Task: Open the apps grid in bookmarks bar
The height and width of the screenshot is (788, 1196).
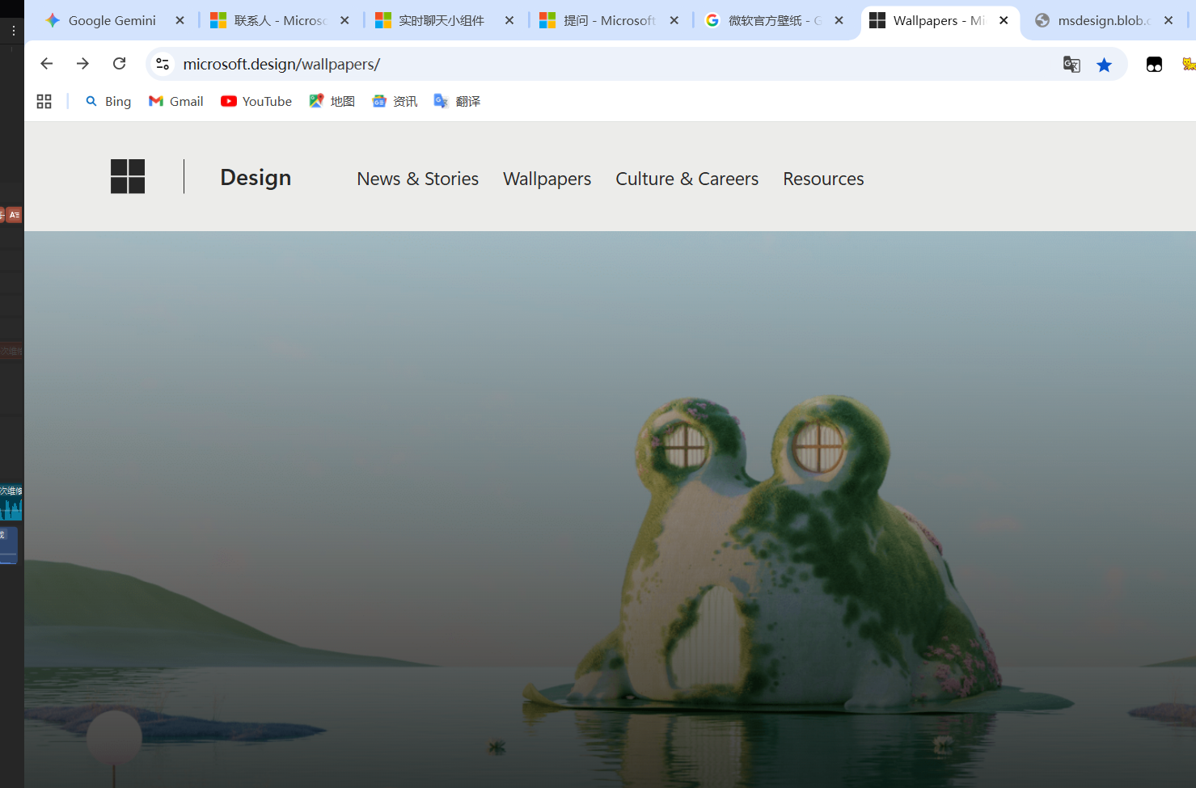Action: pos(44,101)
